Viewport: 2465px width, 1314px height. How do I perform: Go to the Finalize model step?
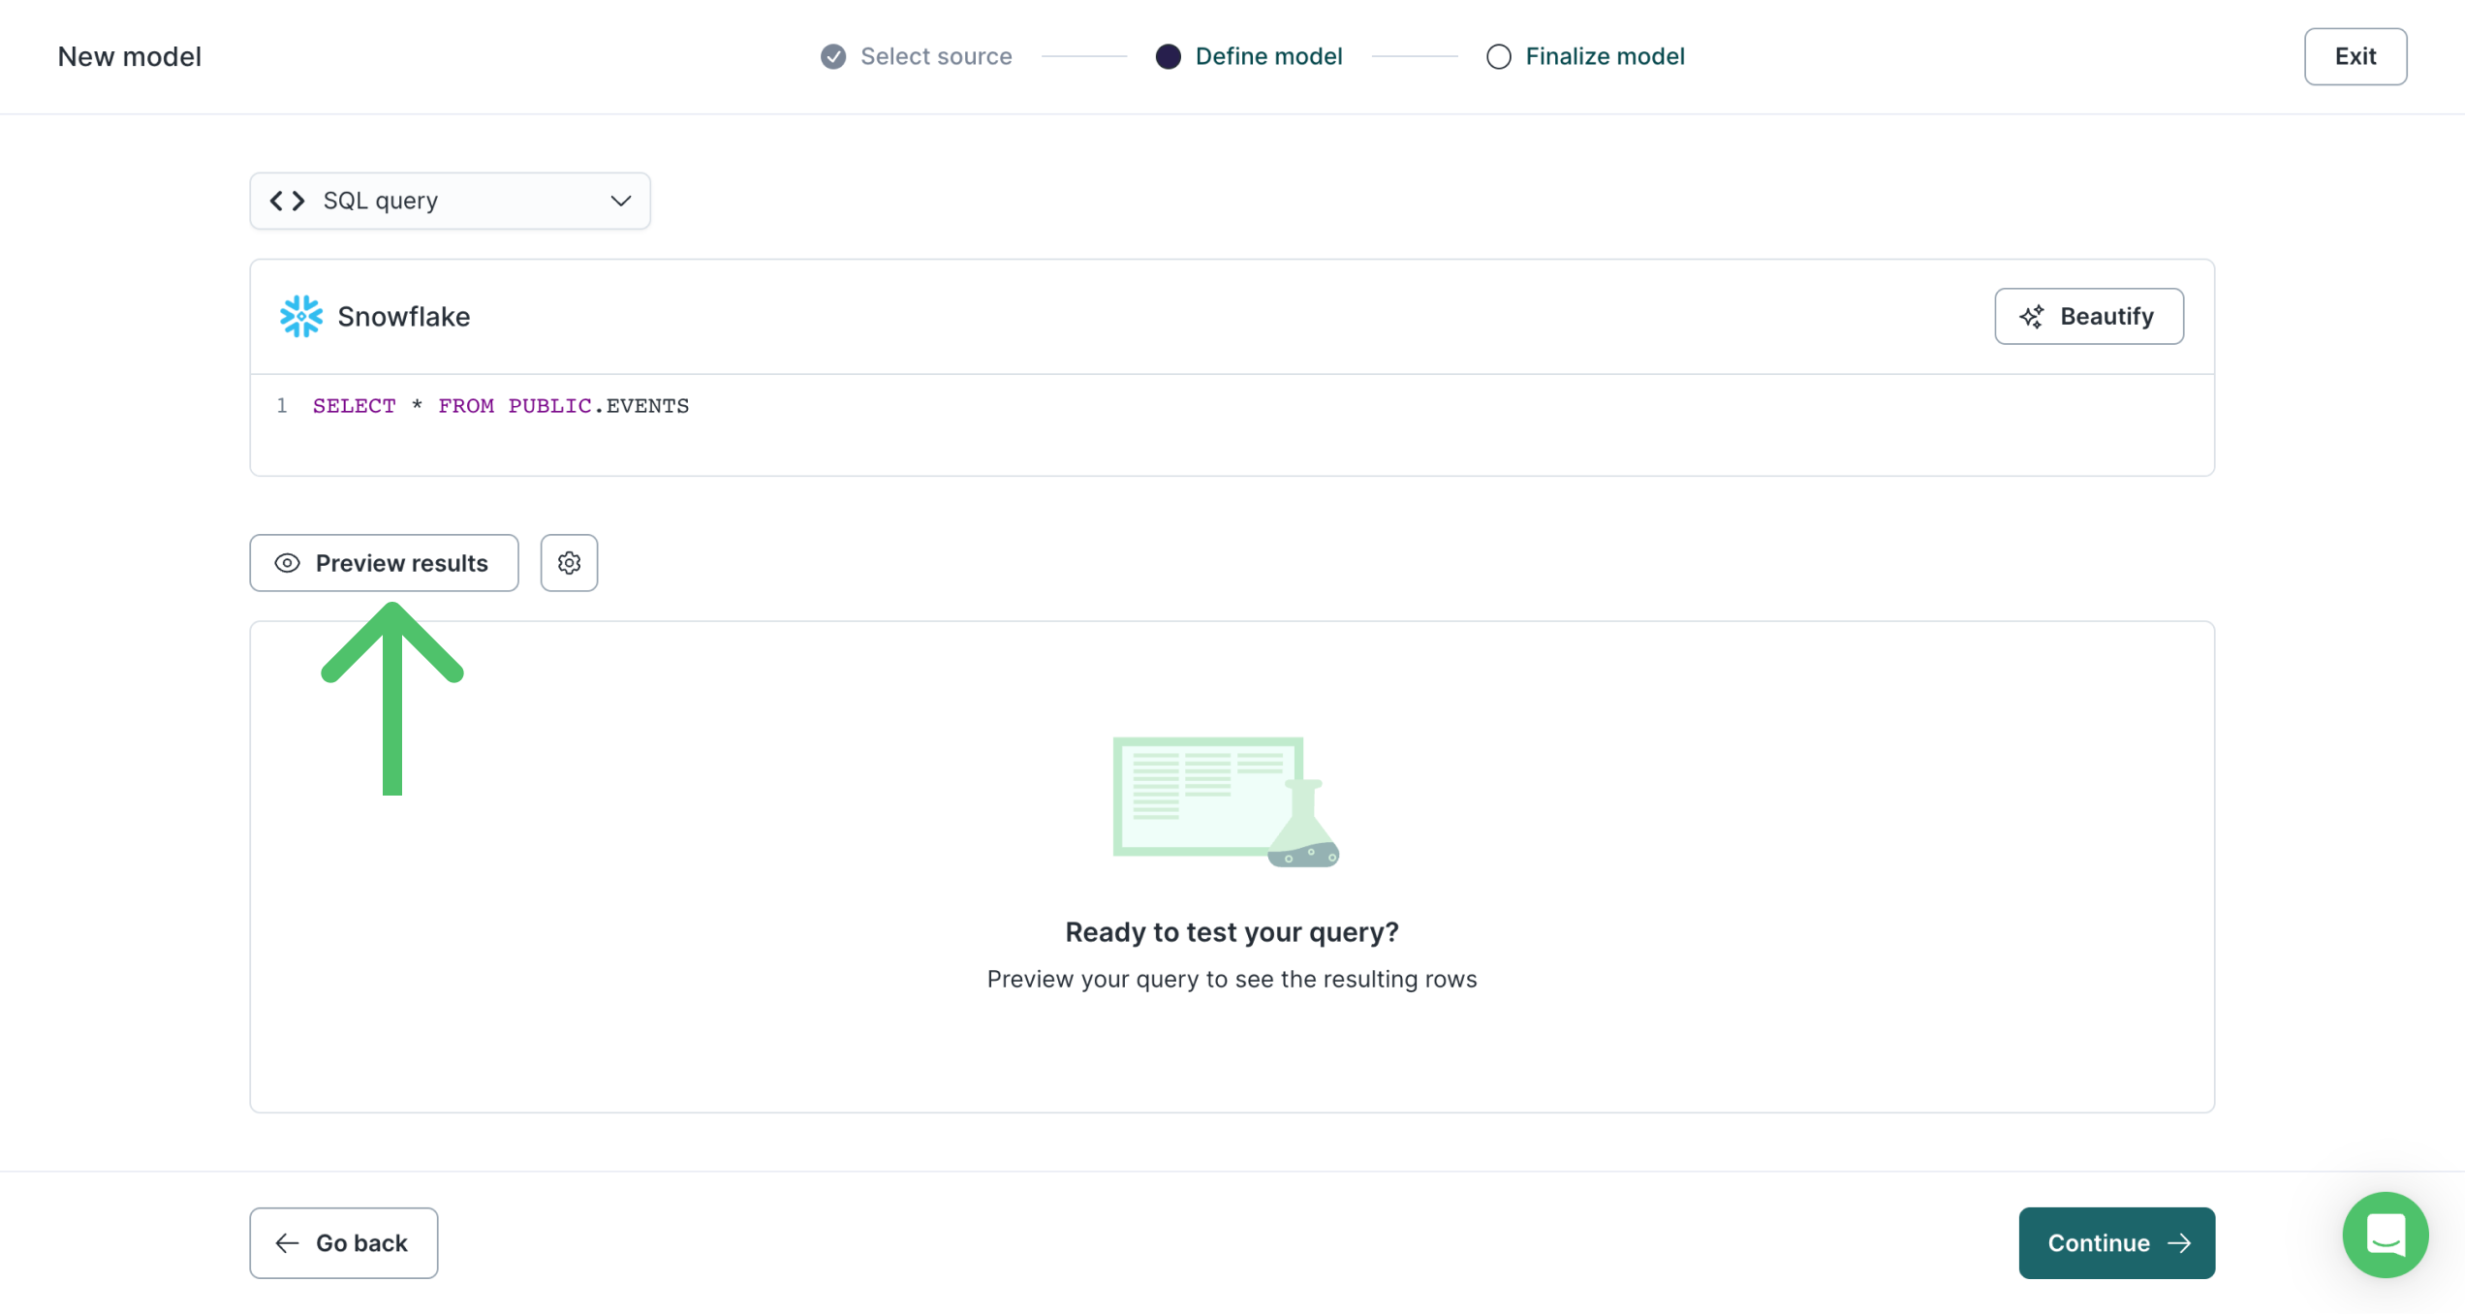1585,56
